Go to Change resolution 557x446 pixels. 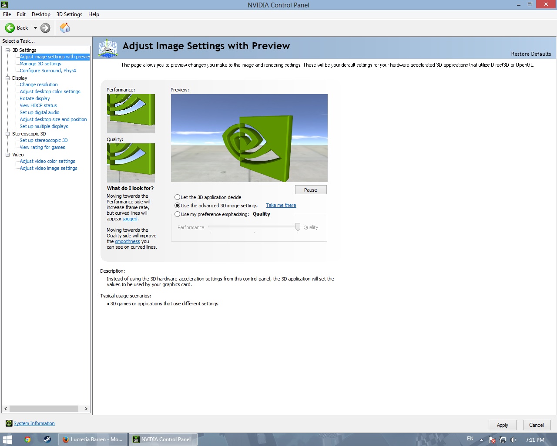tap(39, 84)
